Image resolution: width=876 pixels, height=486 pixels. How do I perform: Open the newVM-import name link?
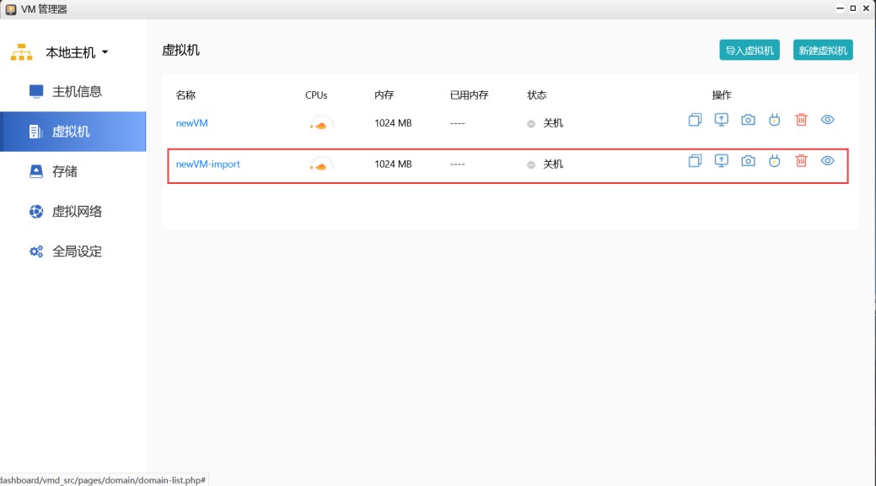click(207, 165)
